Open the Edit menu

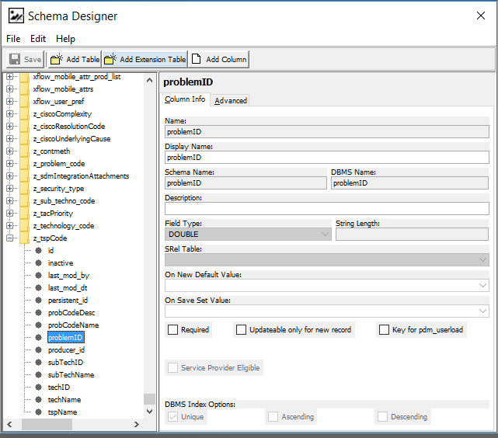pos(38,39)
